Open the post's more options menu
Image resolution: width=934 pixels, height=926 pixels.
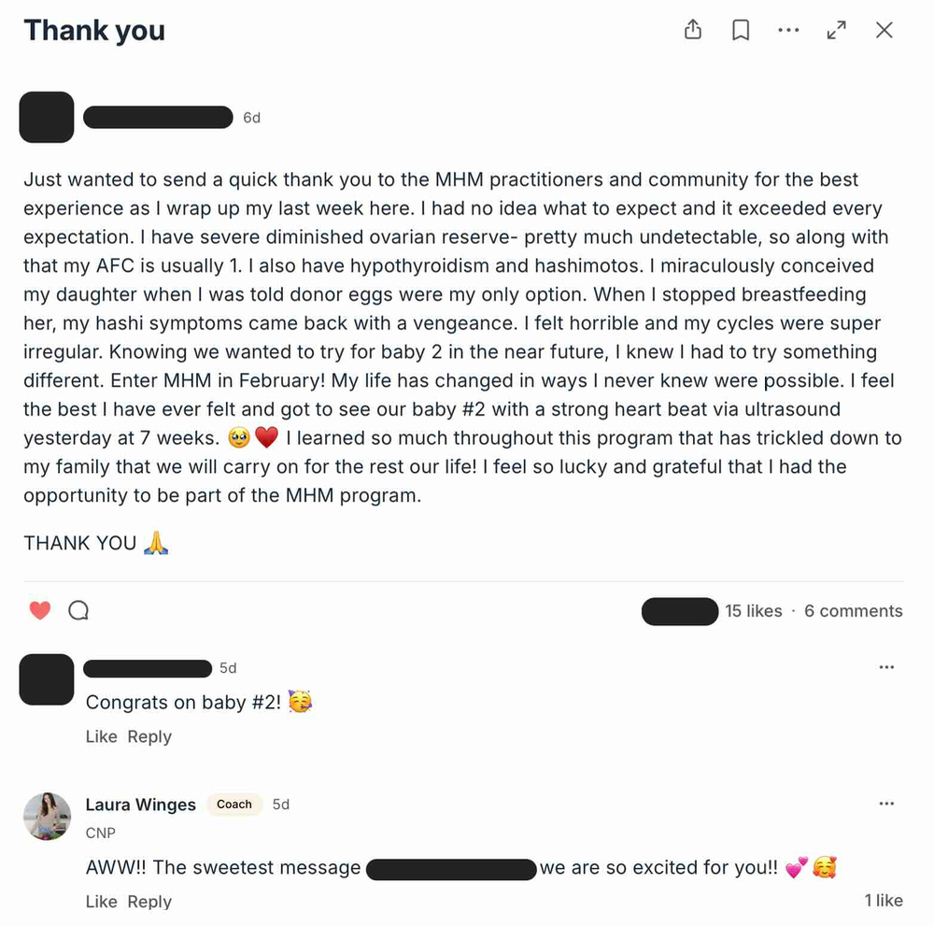788,31
